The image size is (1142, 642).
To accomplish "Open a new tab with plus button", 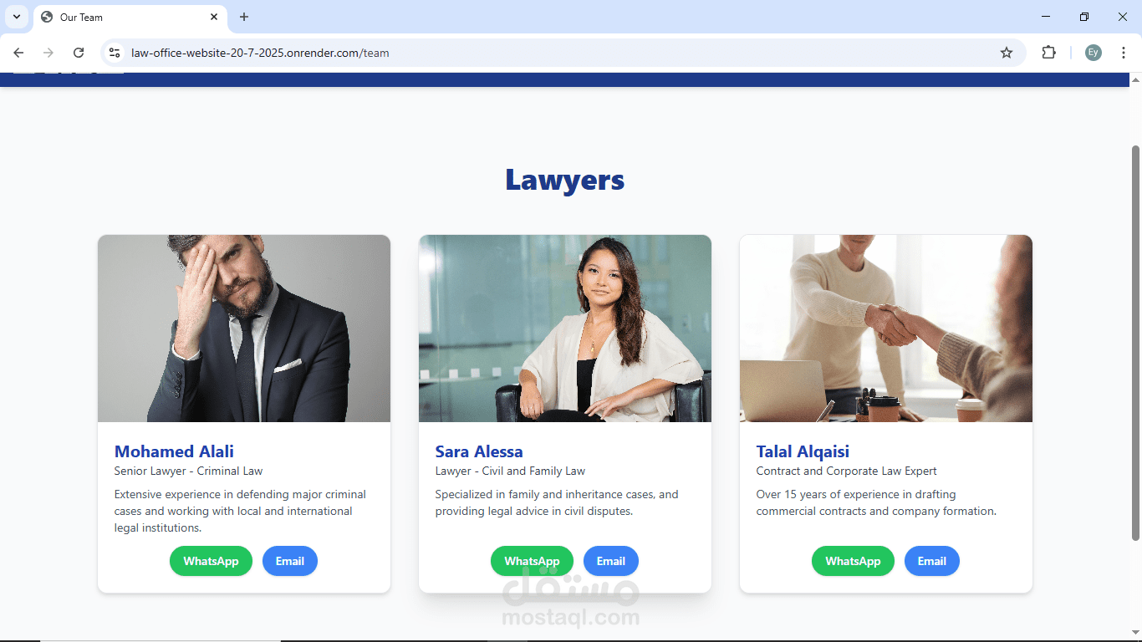I will 244,17.
